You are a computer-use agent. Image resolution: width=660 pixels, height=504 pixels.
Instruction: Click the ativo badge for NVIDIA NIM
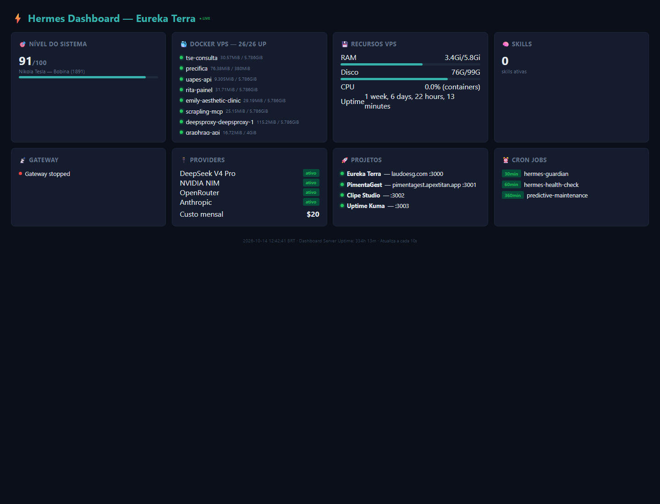(x=311, y=183)
